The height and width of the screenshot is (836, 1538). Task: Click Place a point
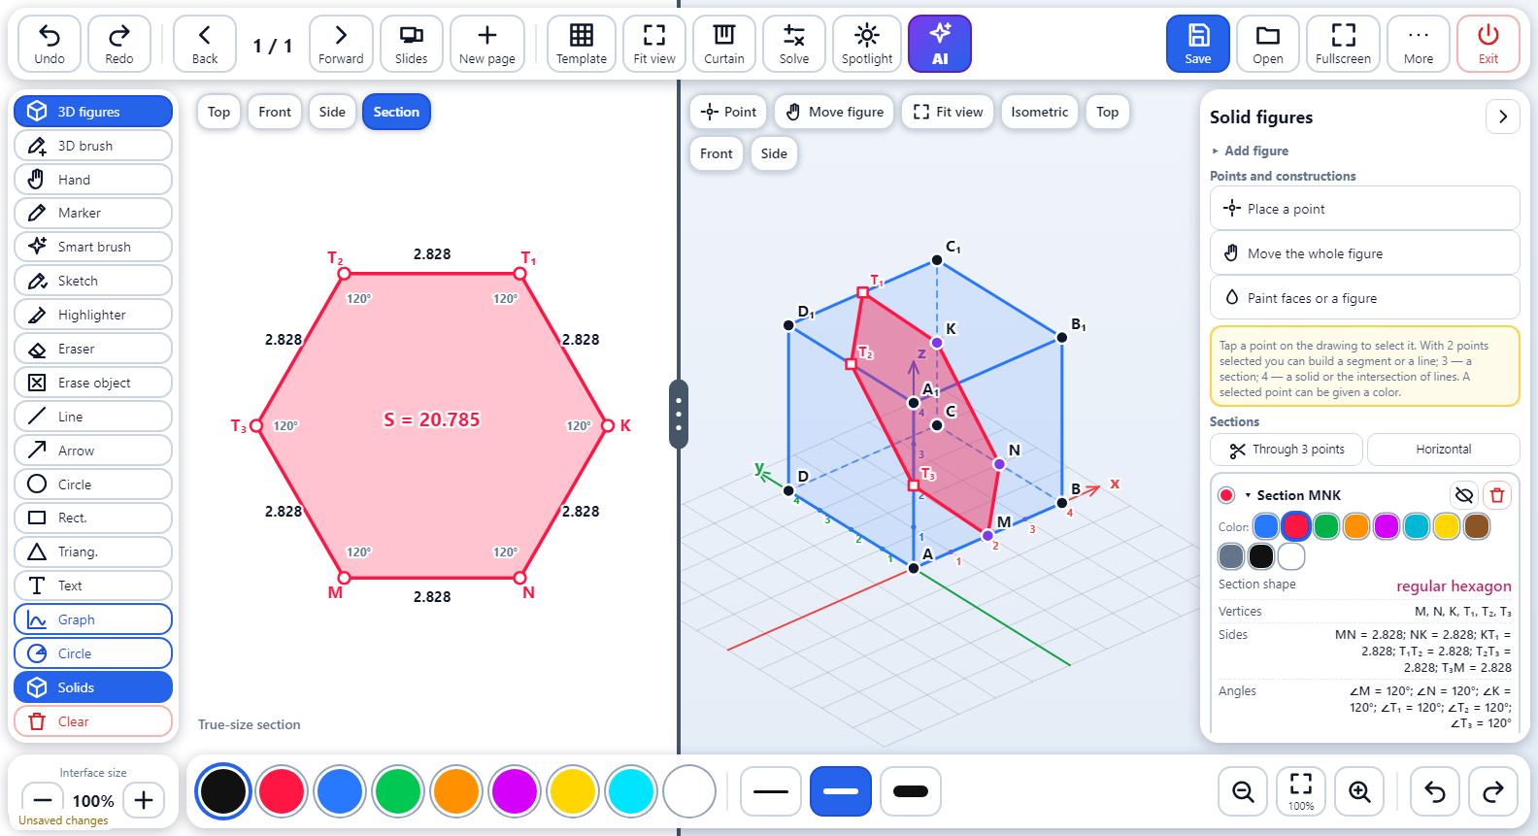pyautogui.click(x=1365, y=209)
